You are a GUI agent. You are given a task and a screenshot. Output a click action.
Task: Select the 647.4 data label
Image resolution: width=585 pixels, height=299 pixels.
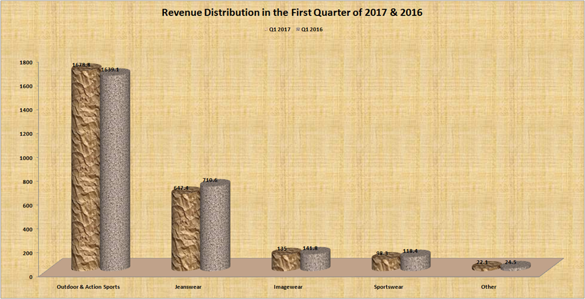[180, 188]
